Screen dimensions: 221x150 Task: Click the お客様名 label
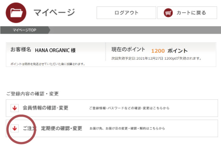[x=21, y=49]
